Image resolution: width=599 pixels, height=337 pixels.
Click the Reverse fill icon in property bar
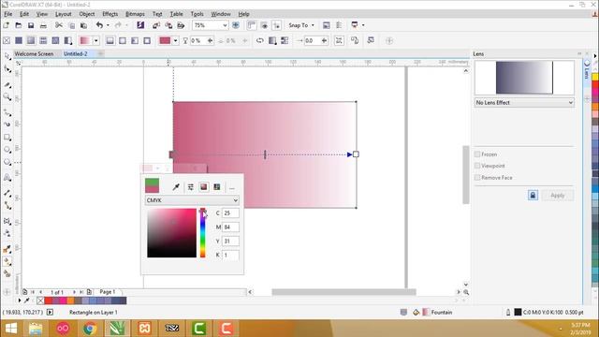tap(260, 40)
